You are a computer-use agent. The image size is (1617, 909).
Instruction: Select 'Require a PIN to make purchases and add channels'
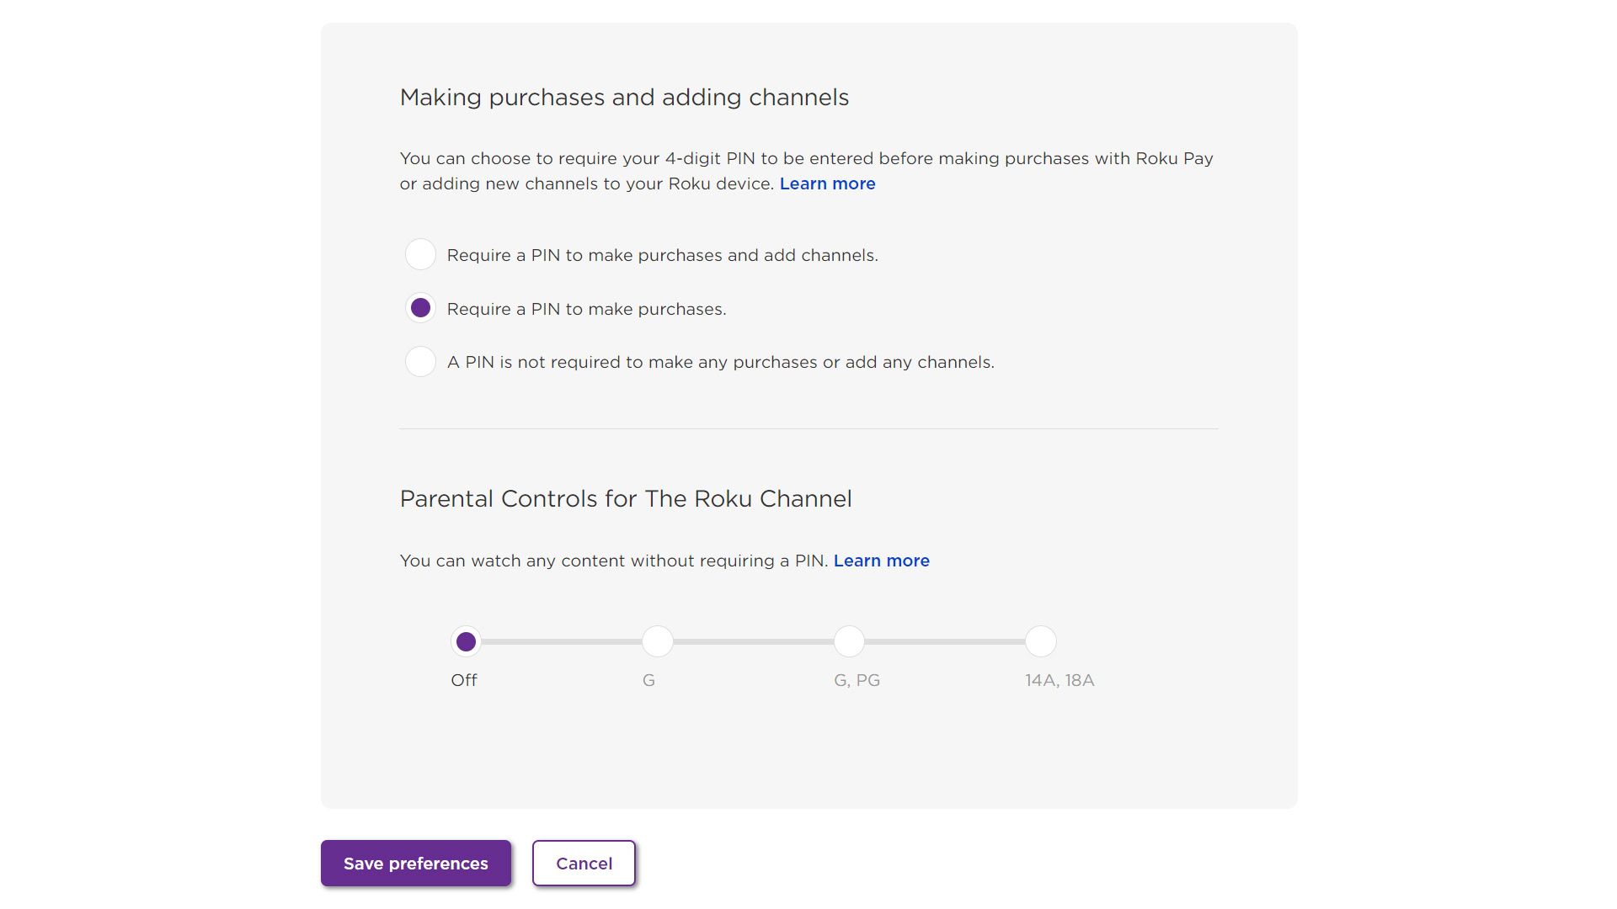tap(419, 255)
